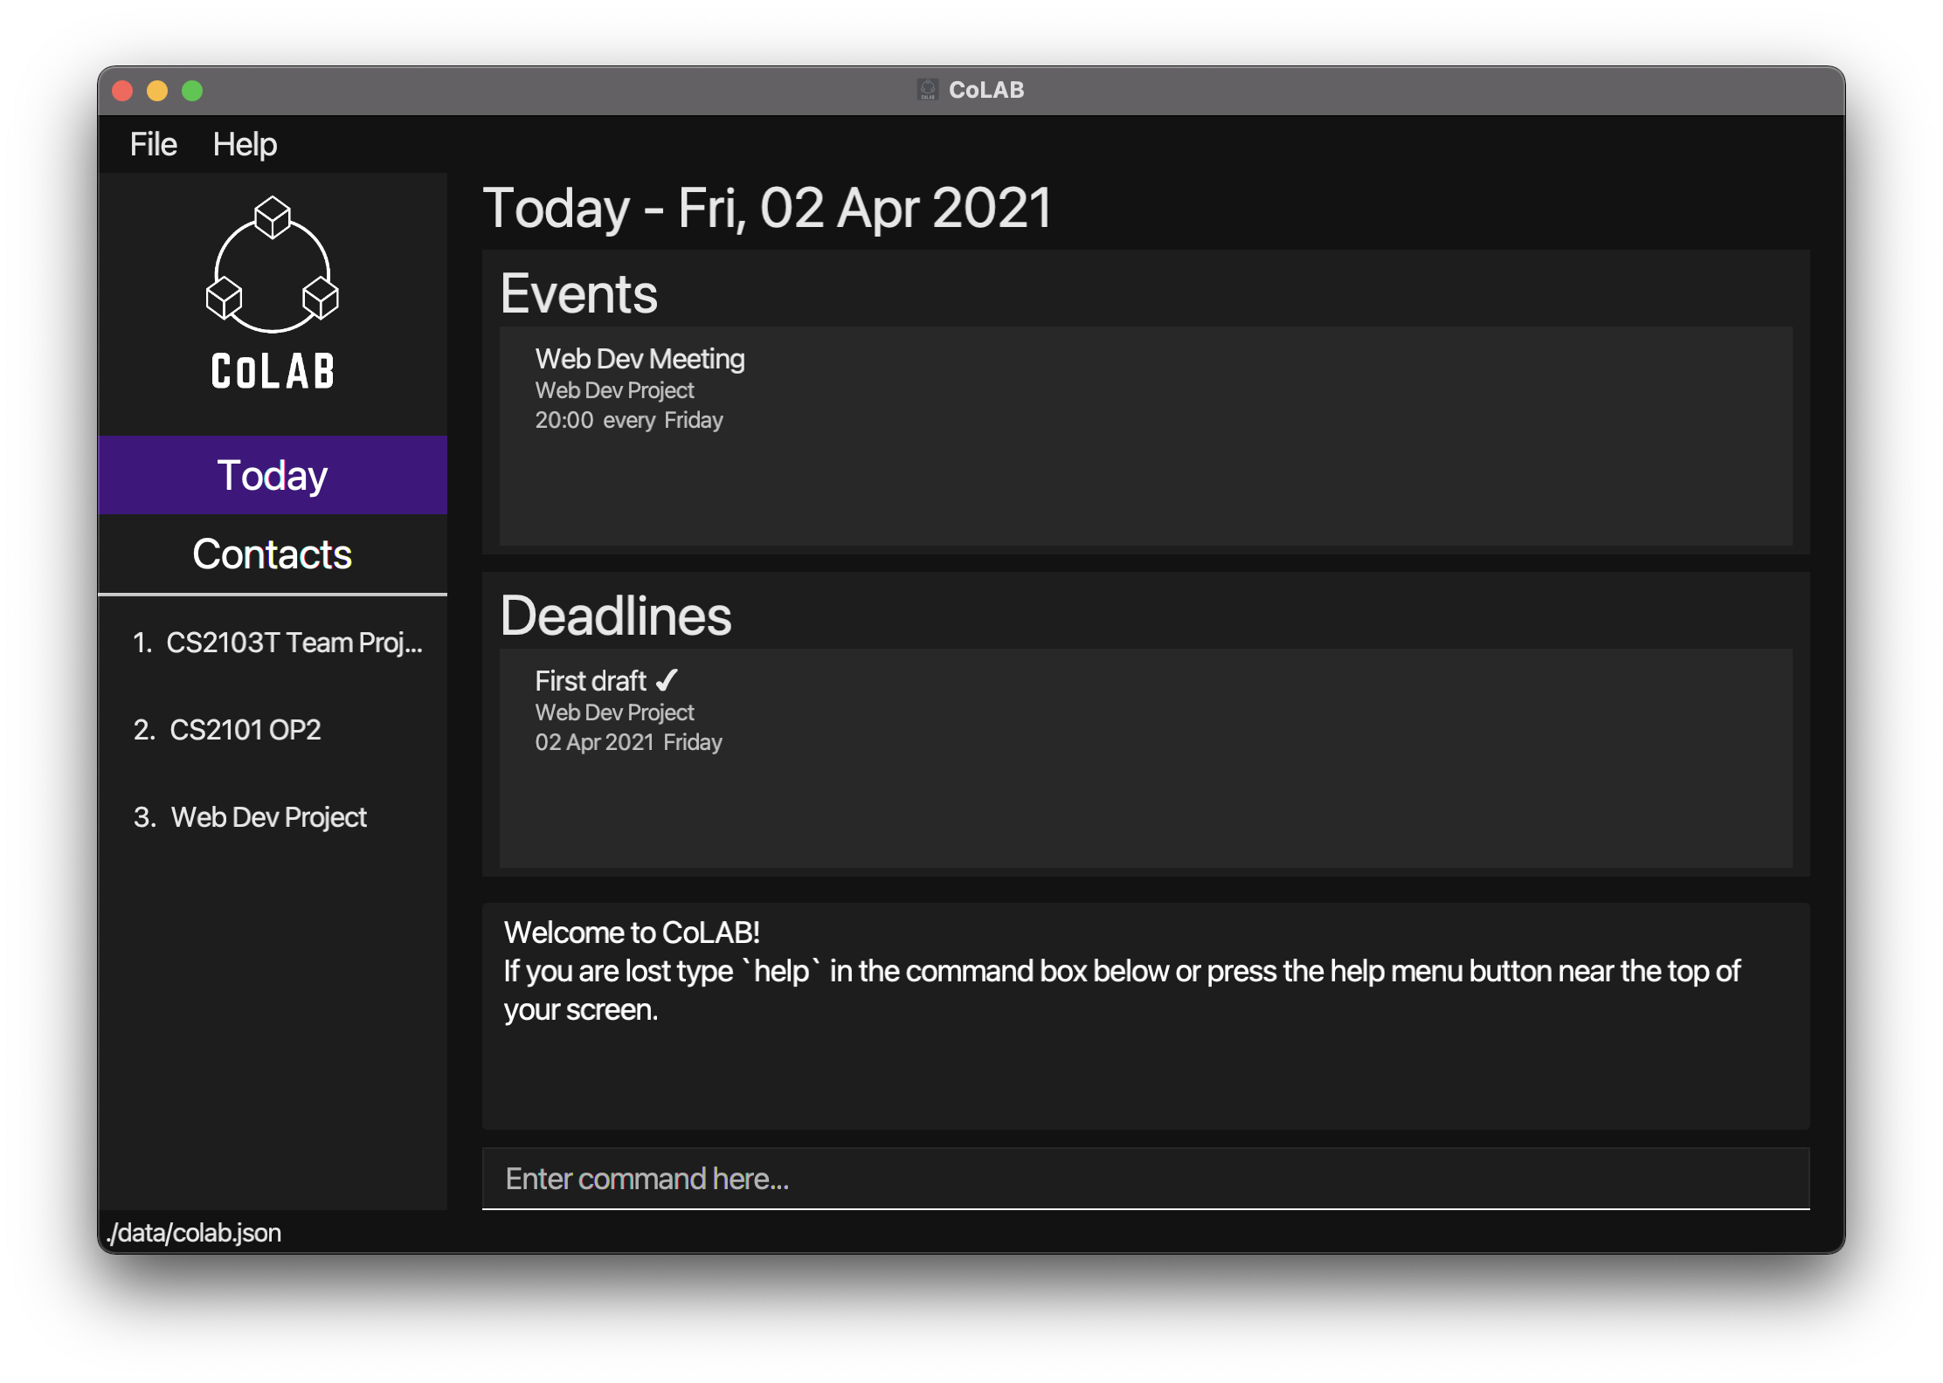1943x1383 pixels.
Task: Focus the Enter command here input box
Action: point(1144,1179)
